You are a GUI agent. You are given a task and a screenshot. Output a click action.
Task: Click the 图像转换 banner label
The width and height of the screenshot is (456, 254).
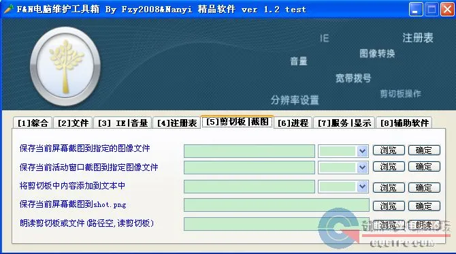(x=377, y=53)
